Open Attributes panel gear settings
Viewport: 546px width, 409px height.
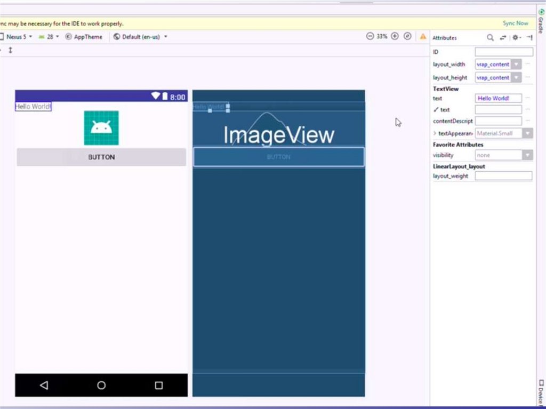click(516, 38)
